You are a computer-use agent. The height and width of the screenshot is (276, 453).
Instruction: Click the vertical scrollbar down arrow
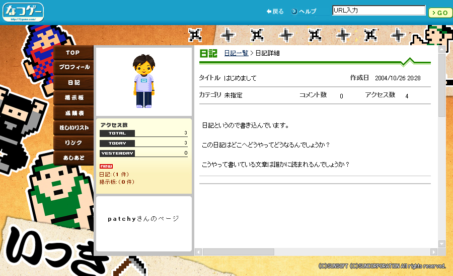442,244
